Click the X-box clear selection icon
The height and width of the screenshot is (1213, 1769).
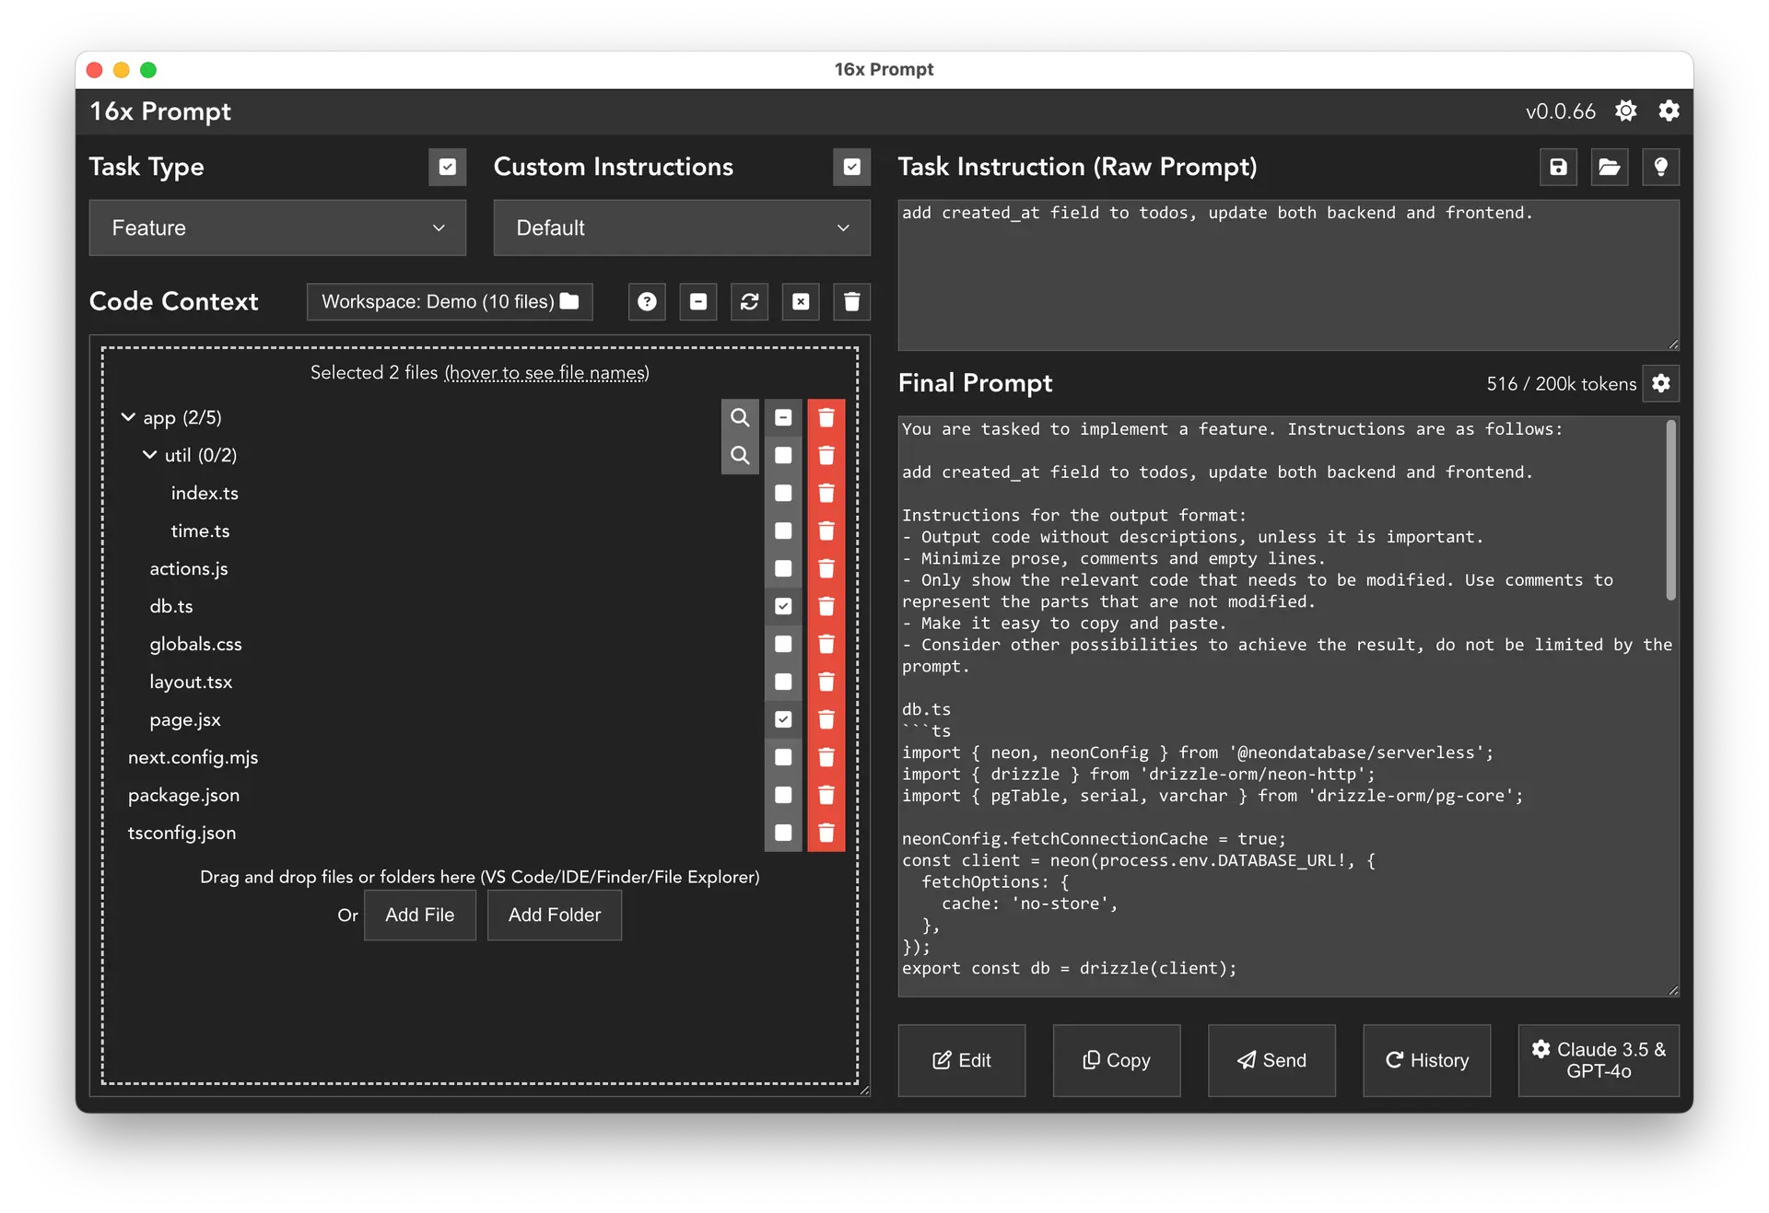point(801,302)
